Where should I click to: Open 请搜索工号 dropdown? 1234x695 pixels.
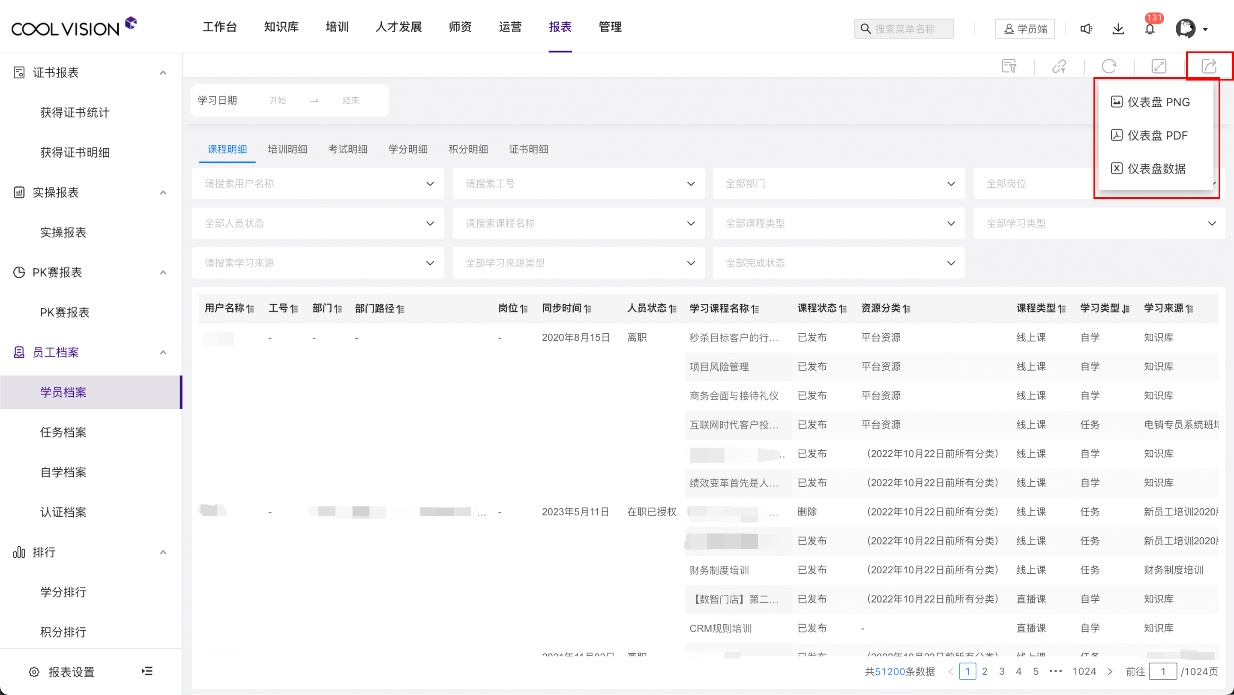579,183
